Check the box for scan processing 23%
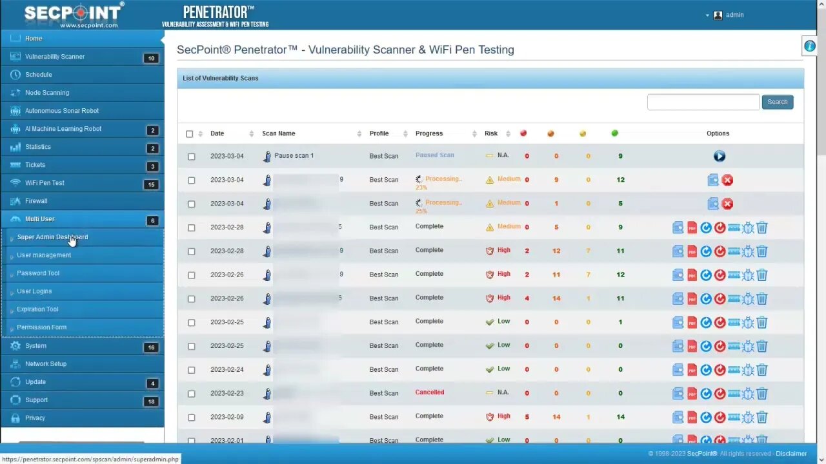 click(192, 180)
